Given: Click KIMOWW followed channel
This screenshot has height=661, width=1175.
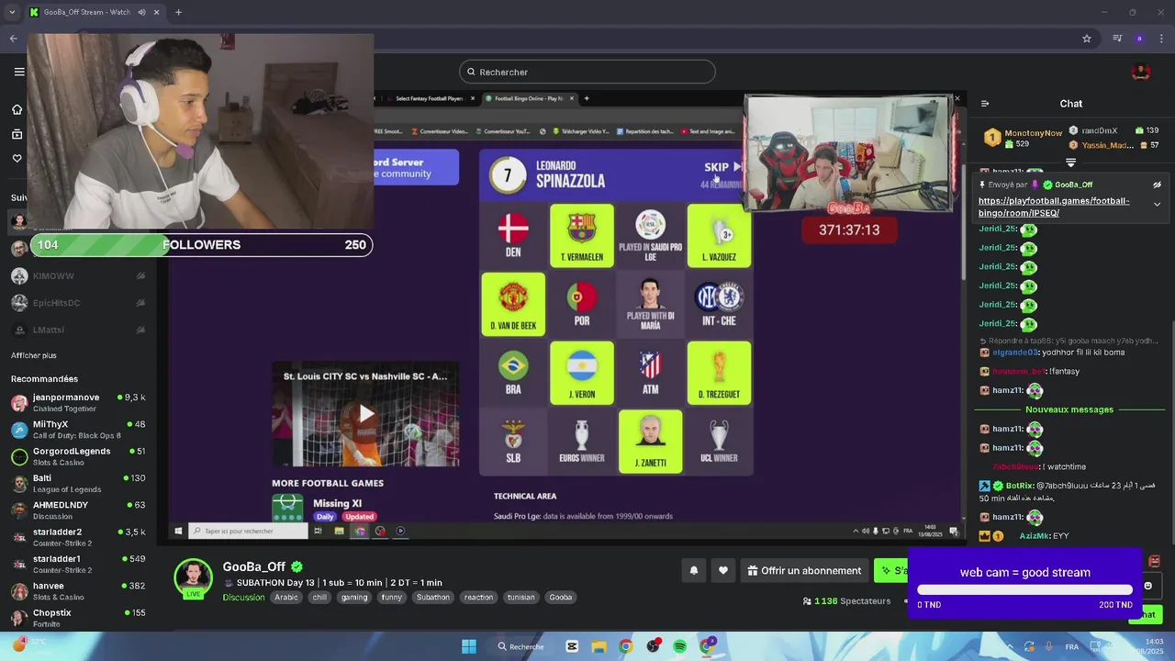Looking at the screenshot, I should (78, 275).
